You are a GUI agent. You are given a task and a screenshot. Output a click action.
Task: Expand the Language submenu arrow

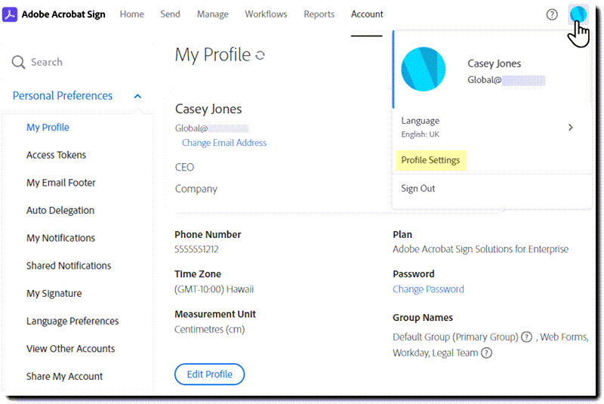[x=571, y=127]
